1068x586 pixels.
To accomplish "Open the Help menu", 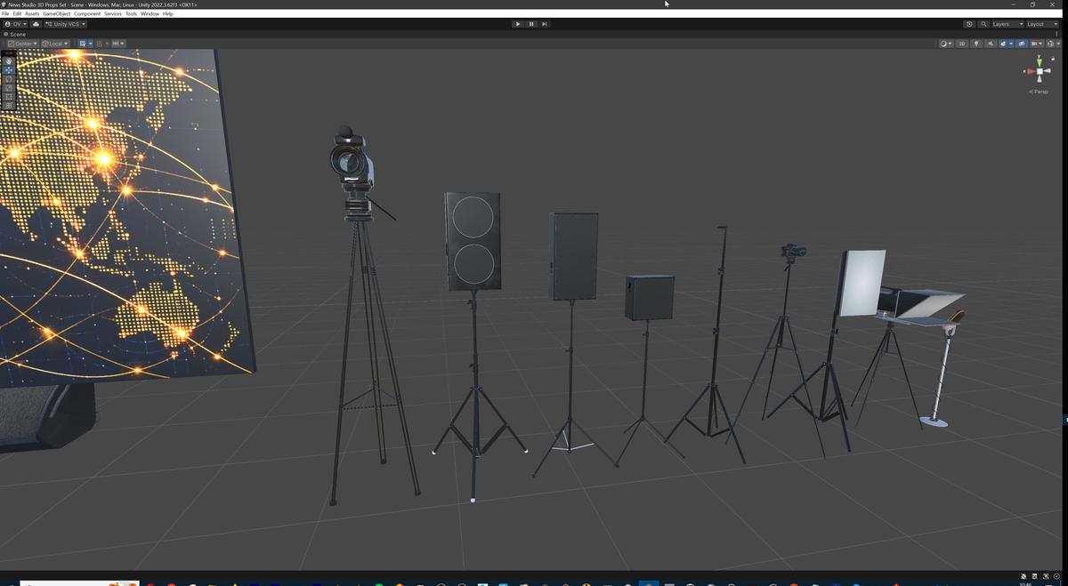I will [168, 13].
